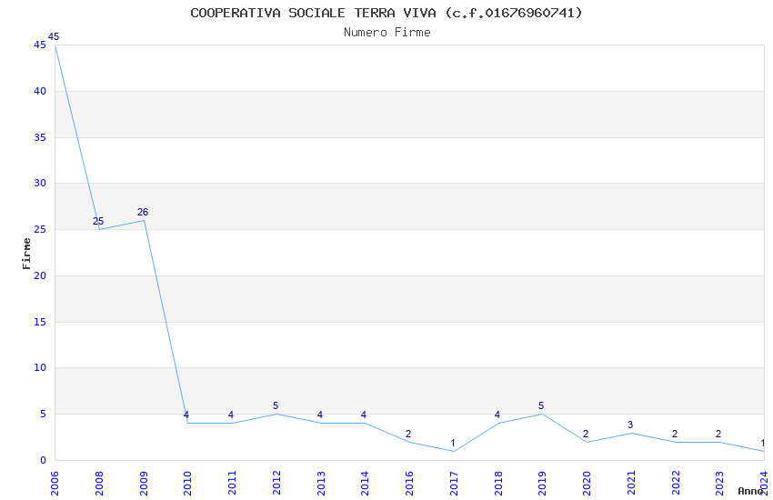773x500 pixels.
Task: Click the x-axis year 2010
Action: (187, 483)
